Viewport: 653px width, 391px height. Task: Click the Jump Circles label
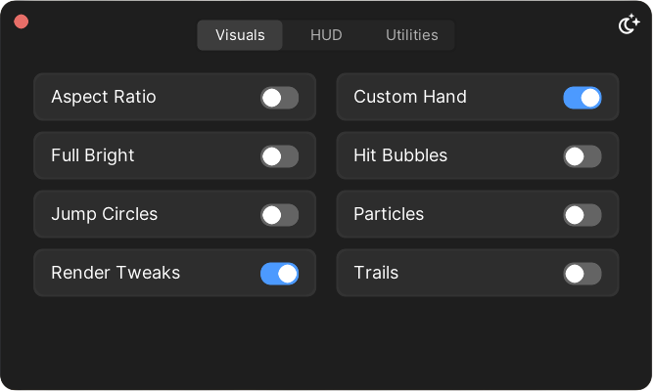(104, 215)
